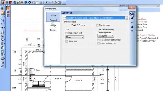163x91 pixels.
Task: Choose the door panel tool
Action: (x=2, y=55)
